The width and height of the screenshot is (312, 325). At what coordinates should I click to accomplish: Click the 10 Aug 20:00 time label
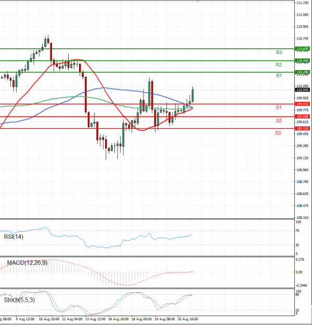pos(49,319)
